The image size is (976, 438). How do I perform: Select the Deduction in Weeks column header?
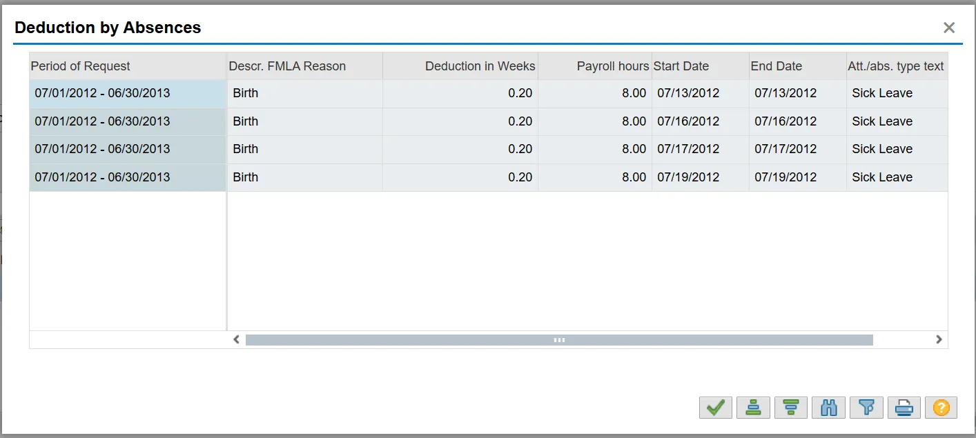tap(460, 66)
